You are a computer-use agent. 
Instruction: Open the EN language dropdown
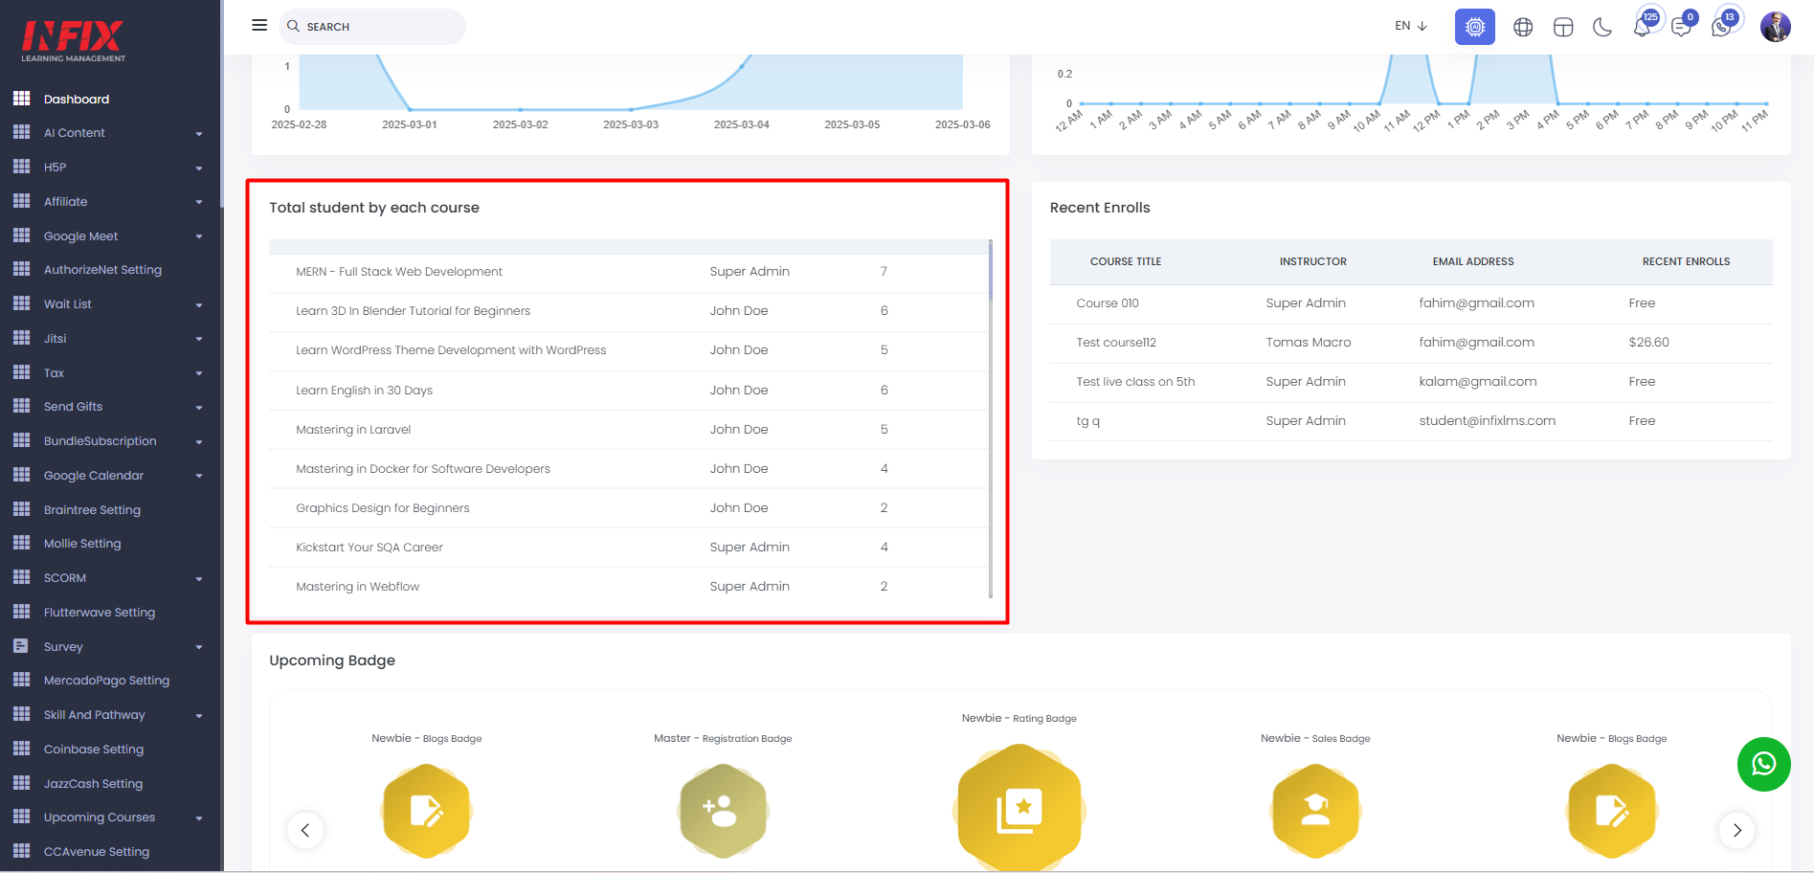point(1411,26)
